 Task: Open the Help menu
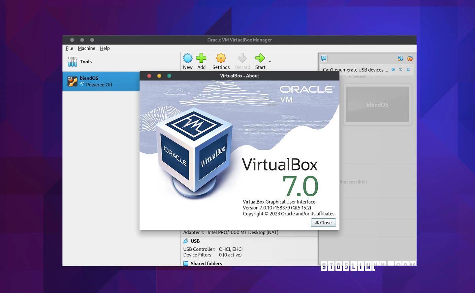[105, 48]
